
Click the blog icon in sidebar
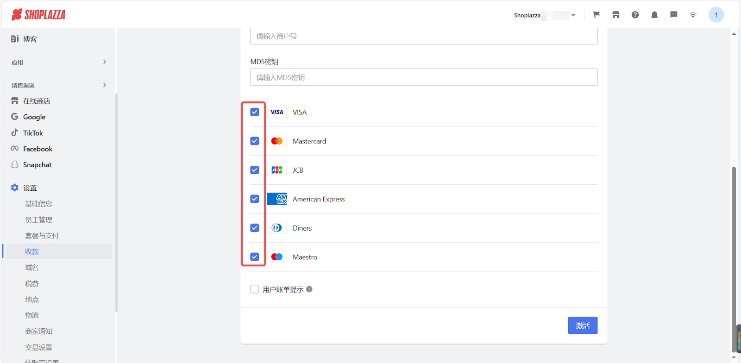tap(15, 39)
